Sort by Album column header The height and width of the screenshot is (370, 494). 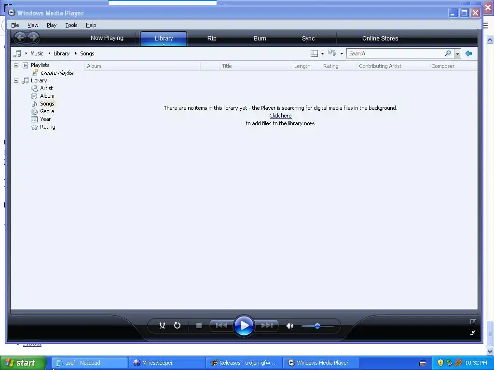tap(142, 66)
